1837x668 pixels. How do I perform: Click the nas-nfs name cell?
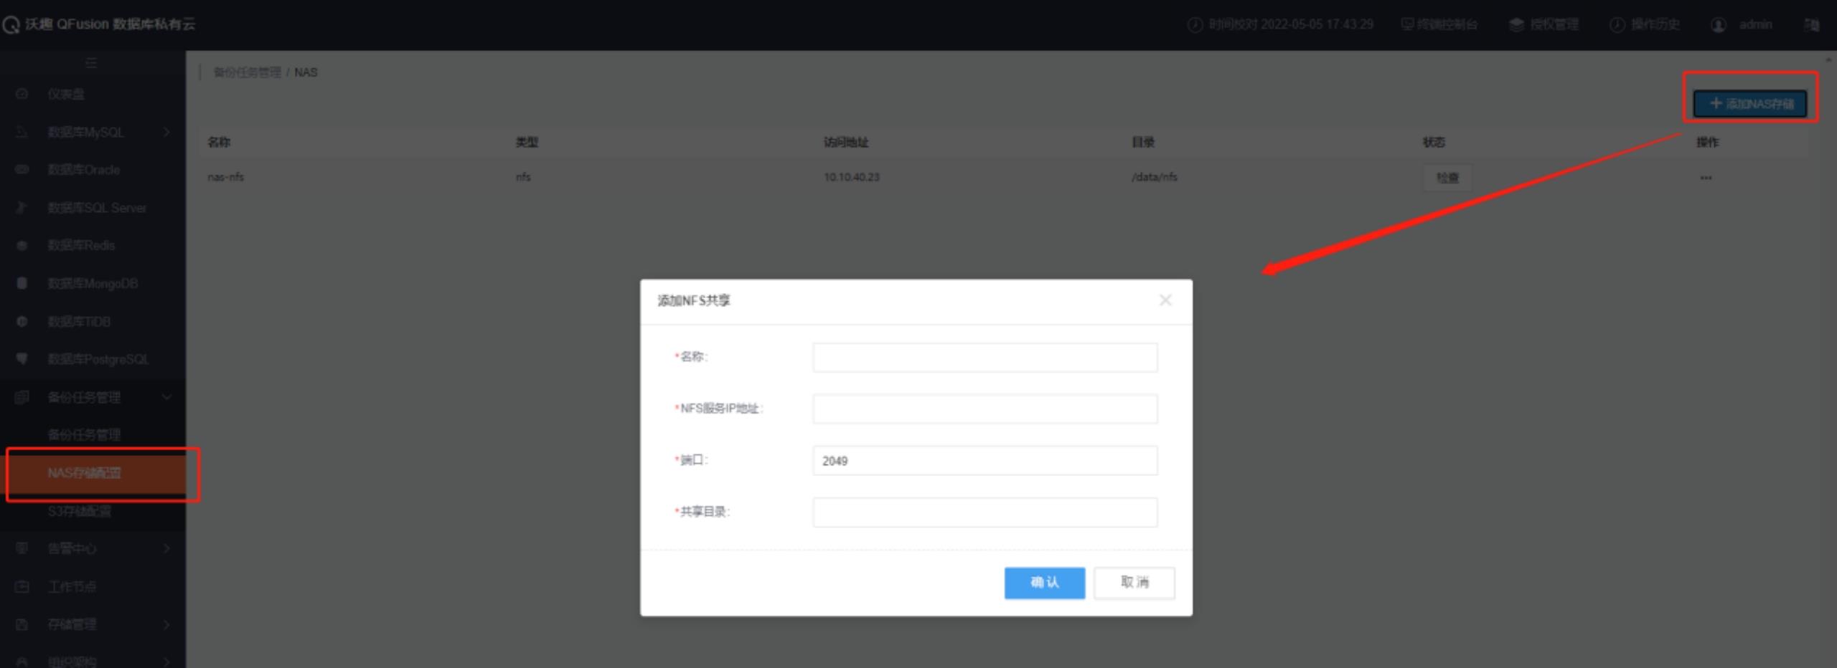coord(226,177)
